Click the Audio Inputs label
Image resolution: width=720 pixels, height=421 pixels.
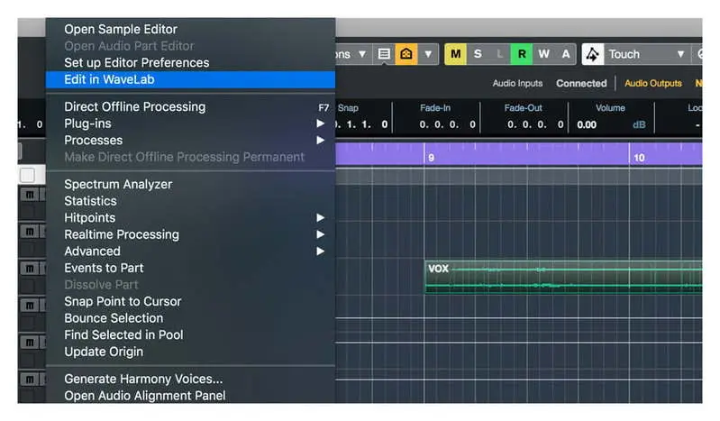tap(517, 84)
